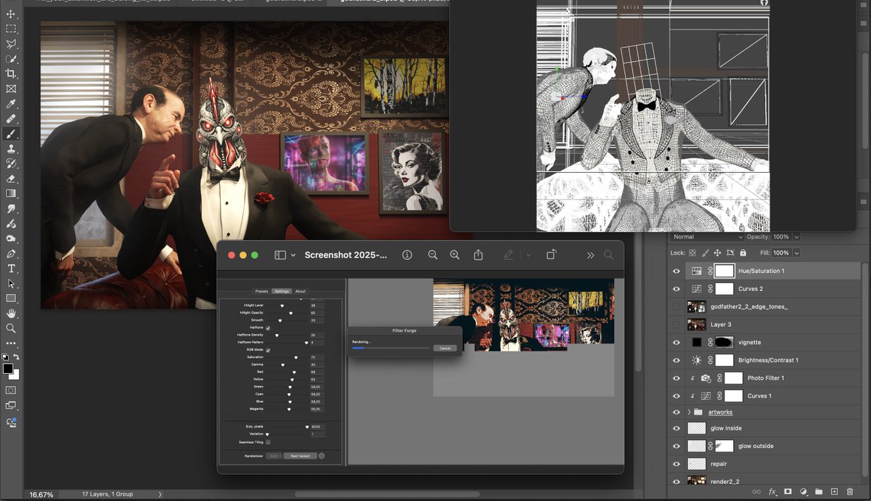Screen dimensions: 871x501
Task: Hide the Photo Filter 1 layer
Action: [x=676, y=378]
